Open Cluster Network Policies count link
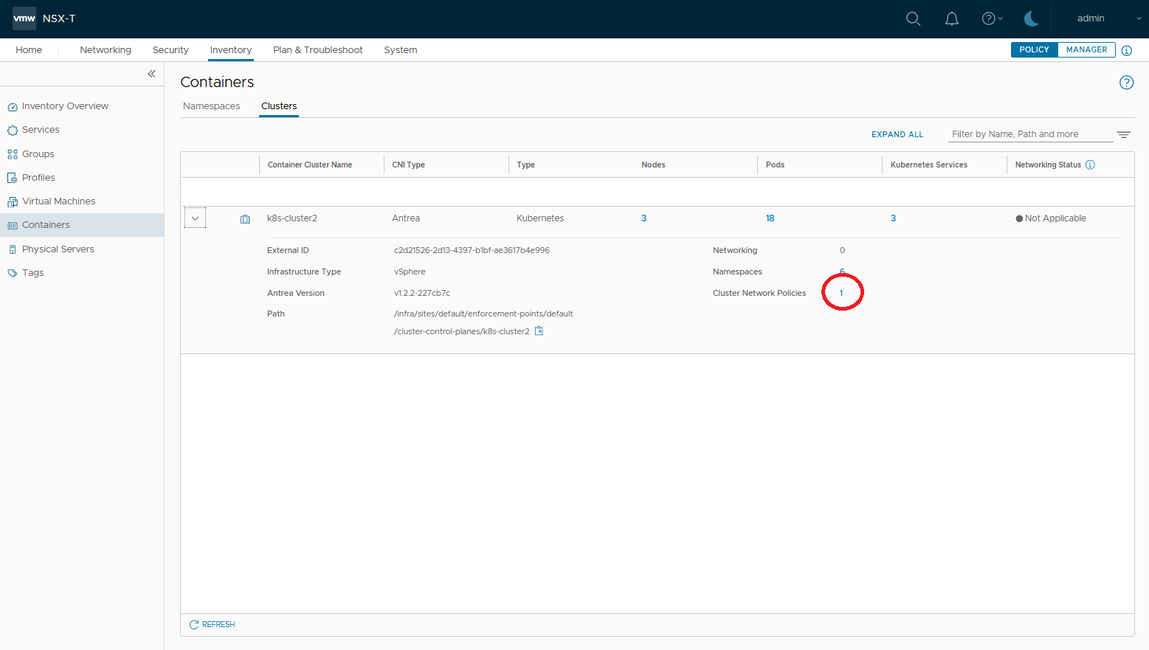The image size is (1149, 650). pos(841,293)
